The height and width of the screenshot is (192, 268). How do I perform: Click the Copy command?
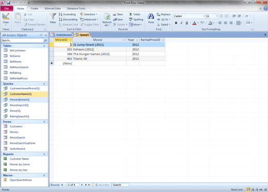(x=29, y=20)
